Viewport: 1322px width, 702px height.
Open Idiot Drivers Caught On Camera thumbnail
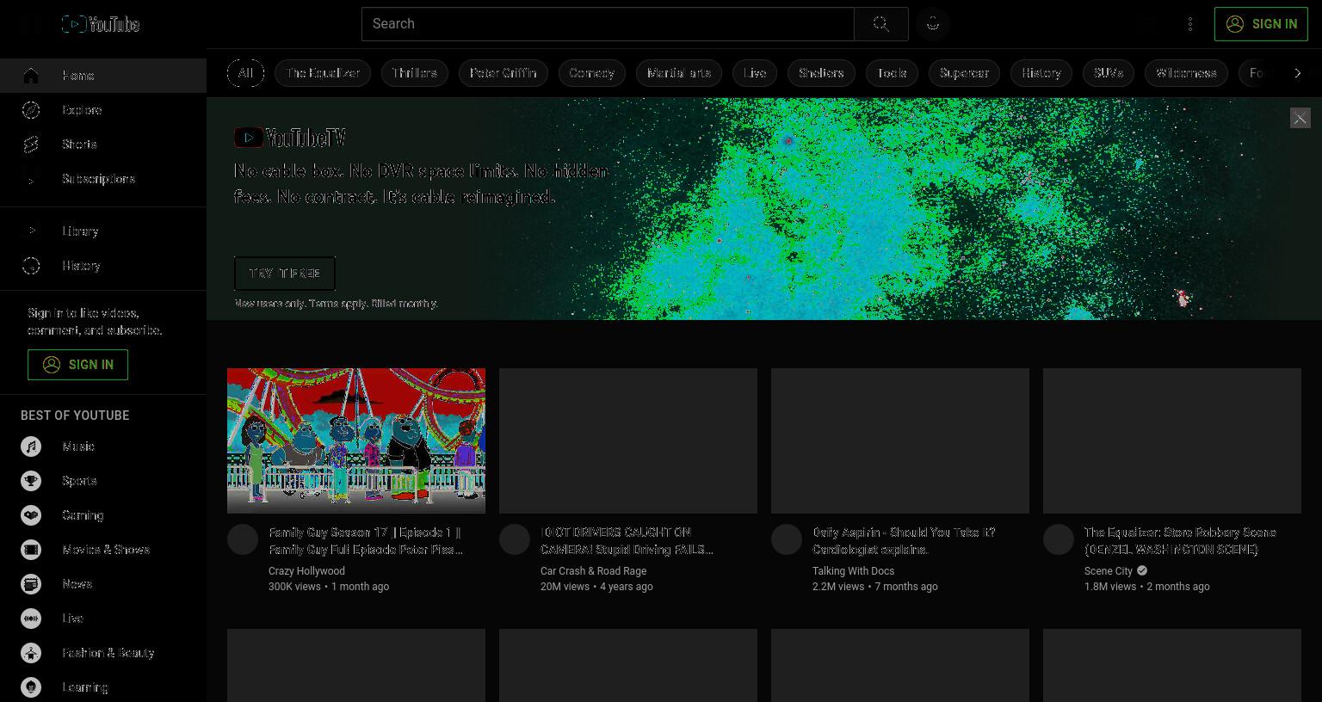pyautogui.click(x=628, y=440)
